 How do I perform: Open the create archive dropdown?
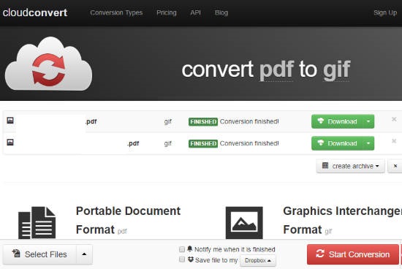pos(350,166)
